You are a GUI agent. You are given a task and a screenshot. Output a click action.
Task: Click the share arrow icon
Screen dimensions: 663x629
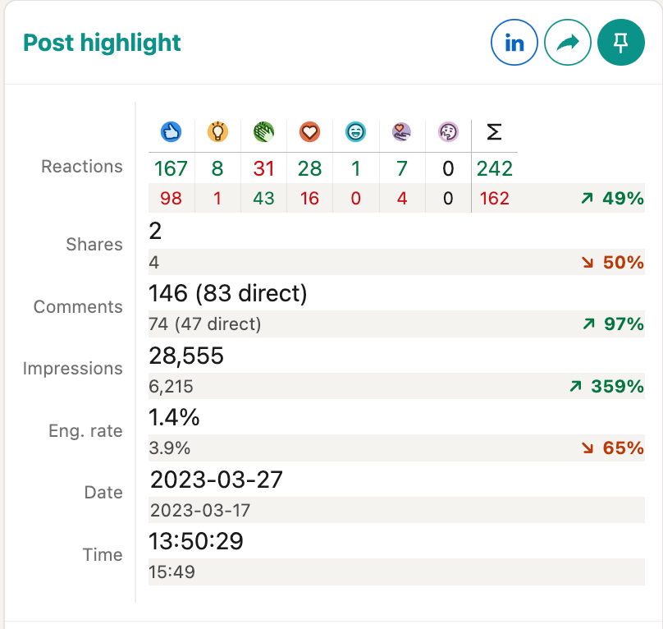(x=567, y=42)
